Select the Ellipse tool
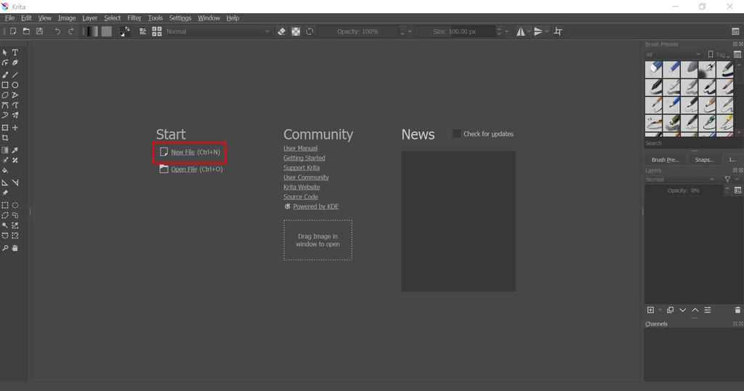This screenshot has width=744, height=391. [15, 85]
